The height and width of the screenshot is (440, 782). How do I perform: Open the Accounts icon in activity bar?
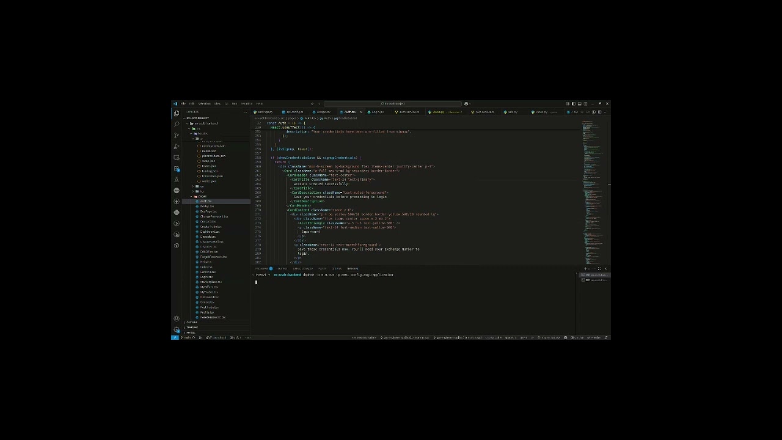(x=177, y=318)
